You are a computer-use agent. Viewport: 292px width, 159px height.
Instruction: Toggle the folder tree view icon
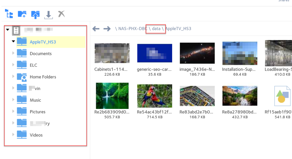[9, 14]
